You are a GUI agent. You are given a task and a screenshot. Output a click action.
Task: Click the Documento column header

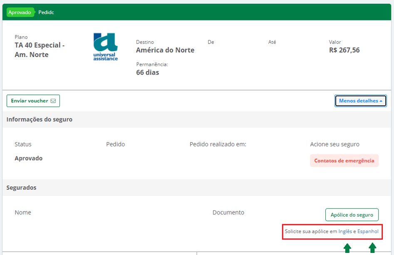pos(228,213)
